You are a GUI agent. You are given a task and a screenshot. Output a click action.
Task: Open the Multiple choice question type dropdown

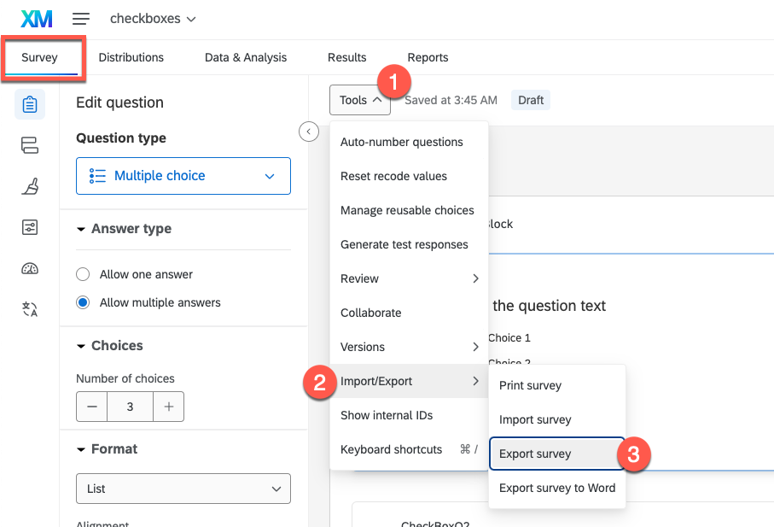coord(183,176)
